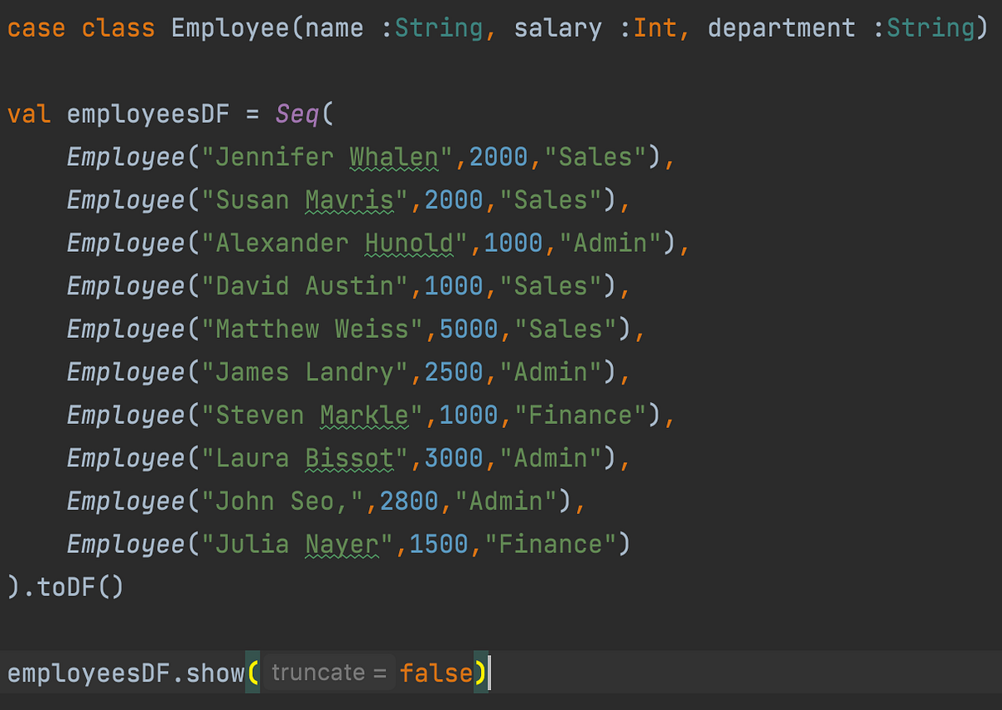Click the Int type annotation for salary
Image resolution: width=1002 pixels, height=710 pixels.
(x=656, y=28)
